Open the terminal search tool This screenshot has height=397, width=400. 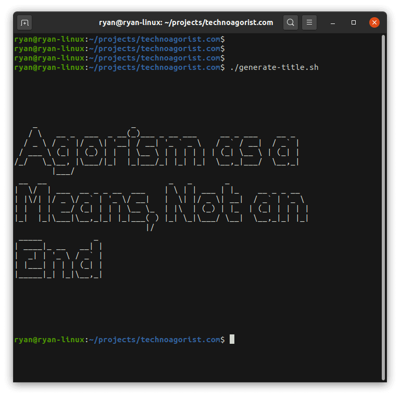pyautogui.click(x=291, y=22)
